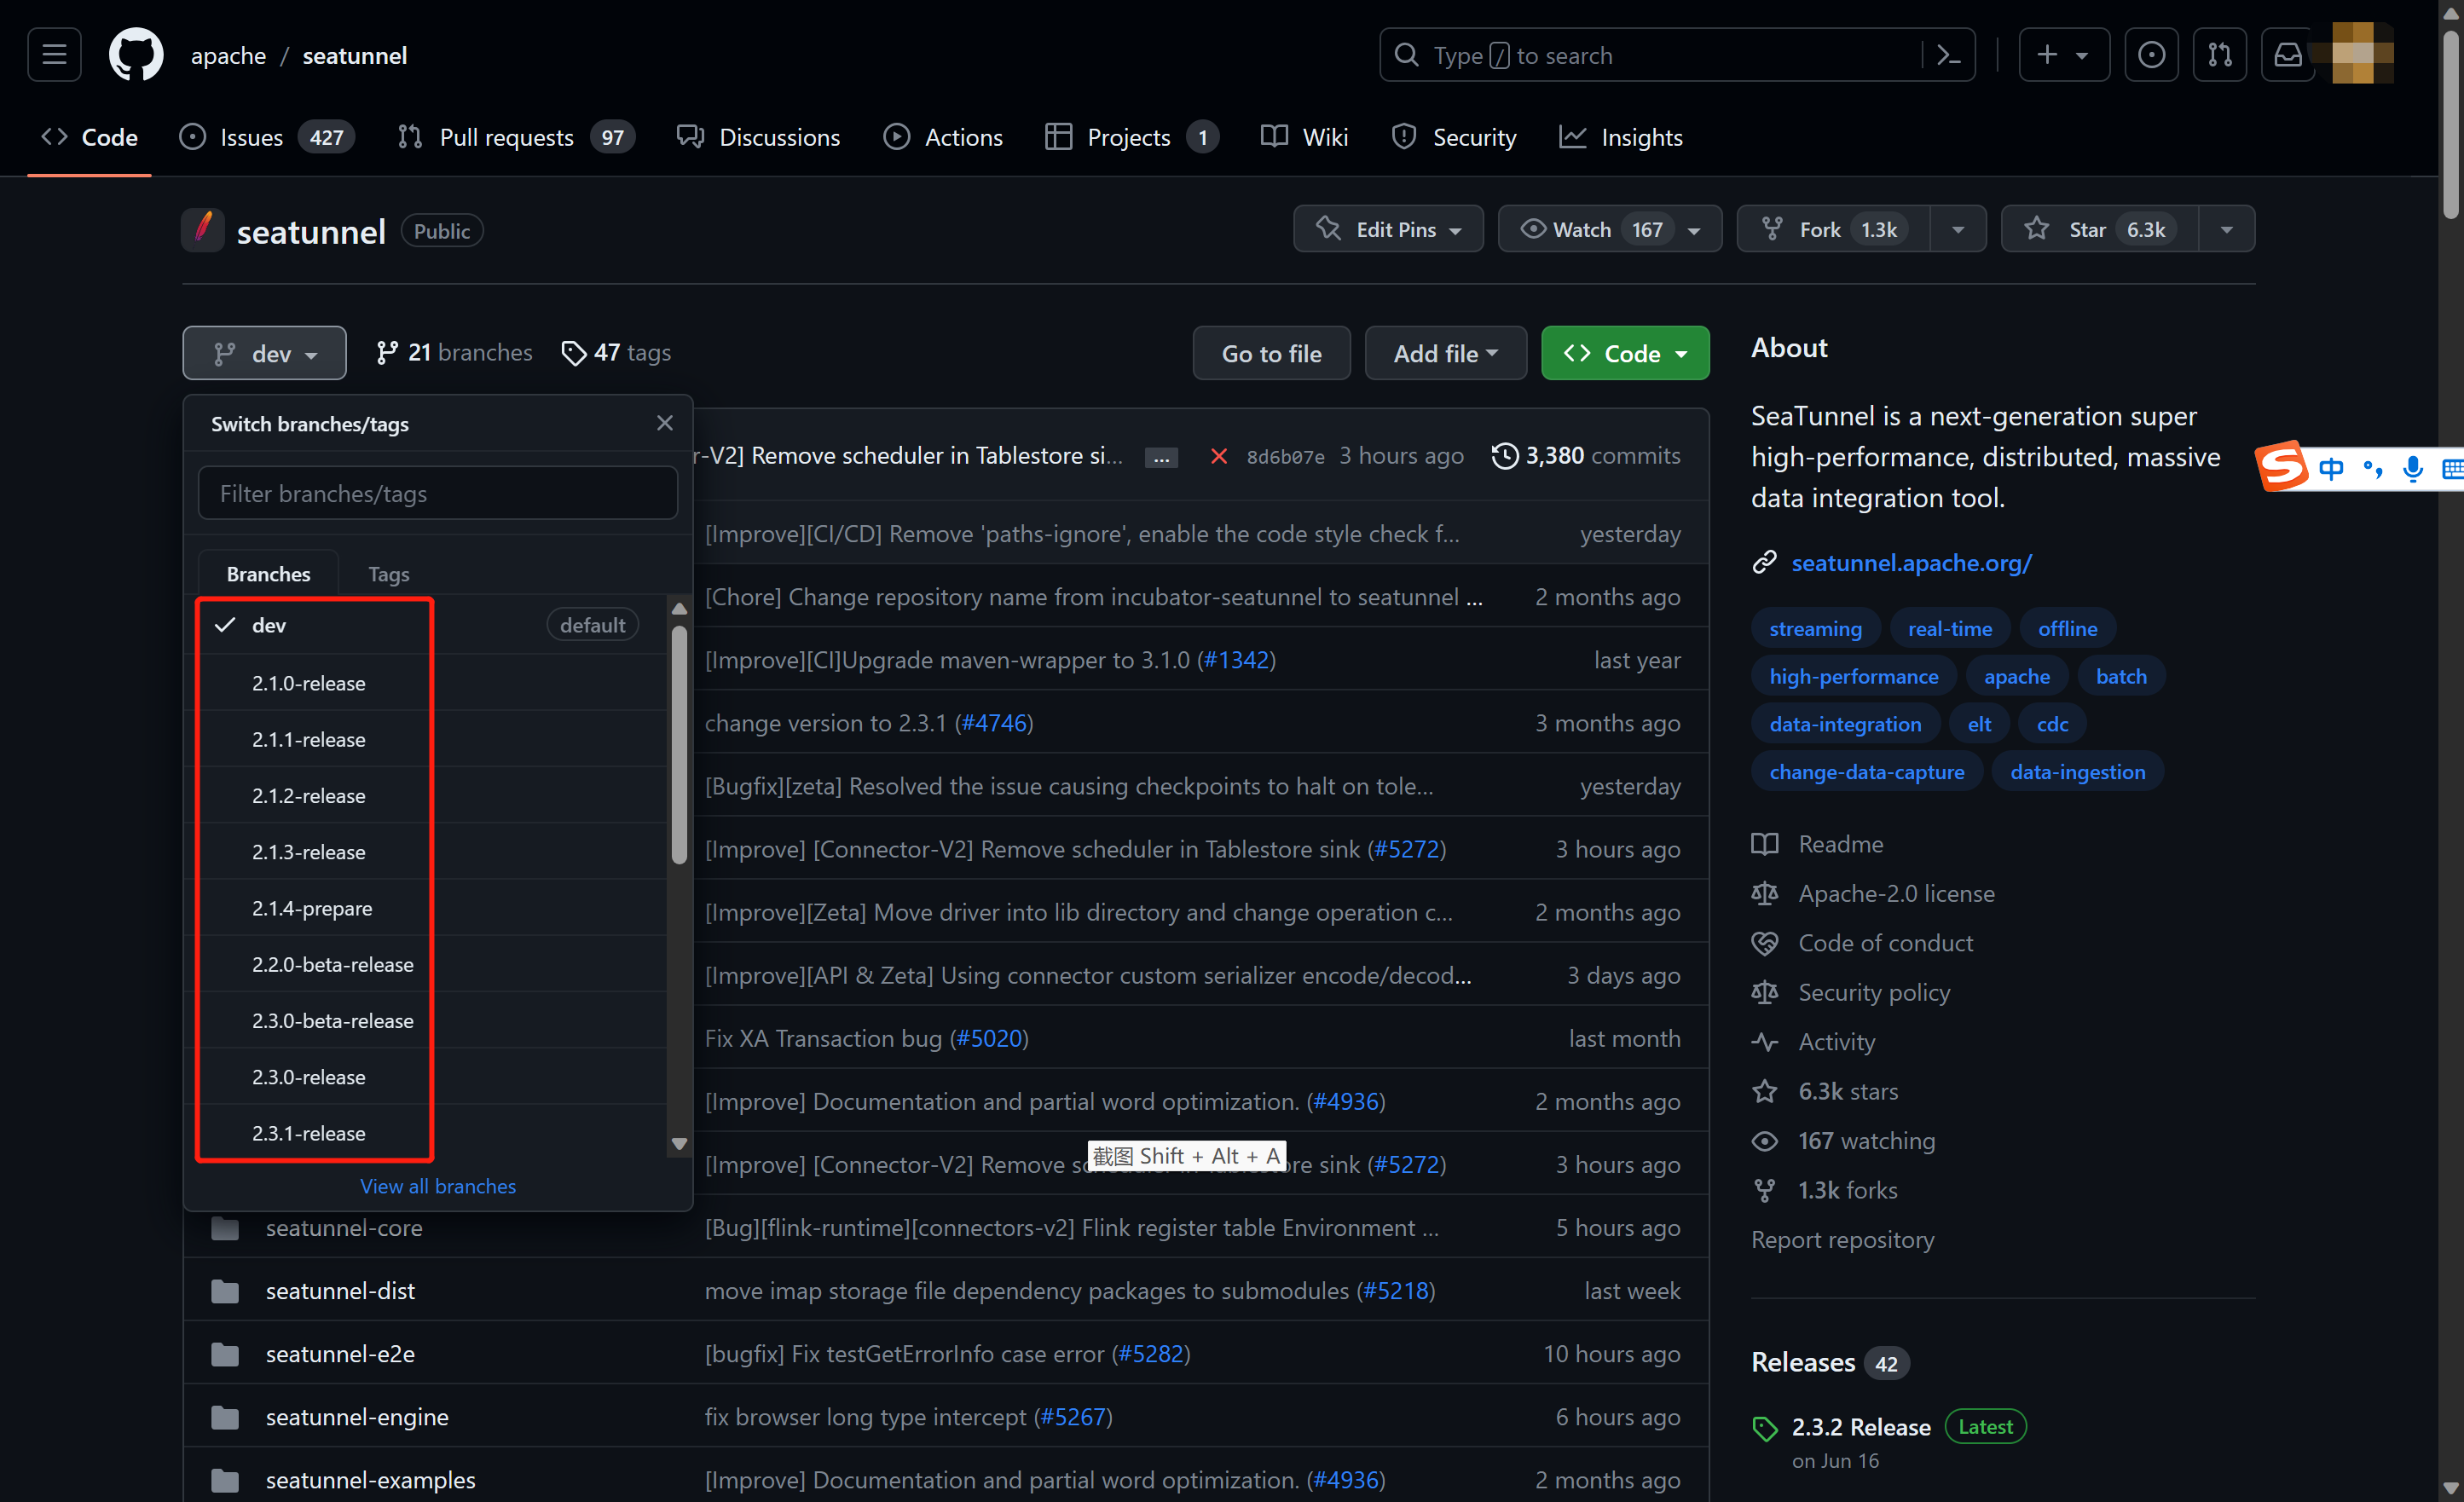Switch to the Tags tab
Image resolution: width=2464 pixels, height=1502 pixels.
[388, 574]
